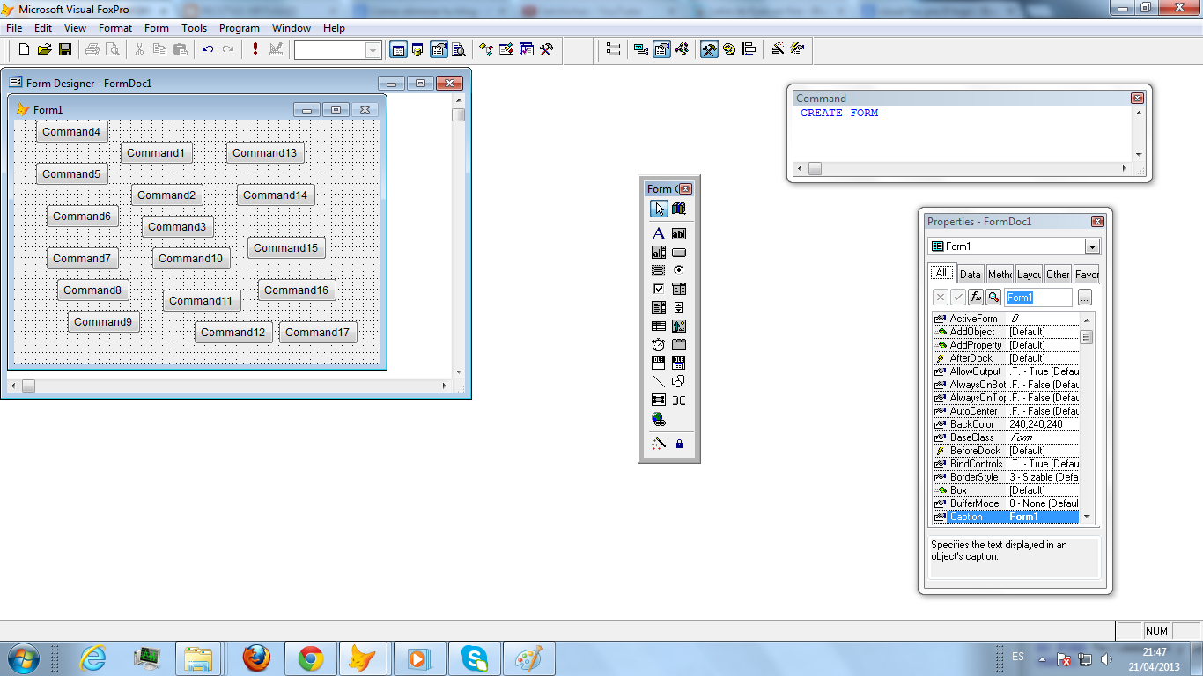
Task: Select the Command12 button on Form1
Action: [x=232, y=333]
